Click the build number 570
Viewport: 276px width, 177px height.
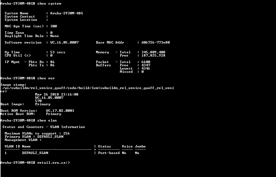click(38, 101)
